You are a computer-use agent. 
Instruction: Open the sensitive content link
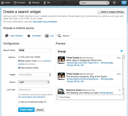tap(47, 61)
